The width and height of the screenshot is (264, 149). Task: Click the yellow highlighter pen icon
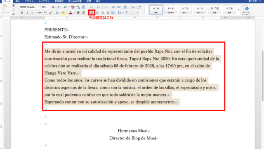[63, 12]
